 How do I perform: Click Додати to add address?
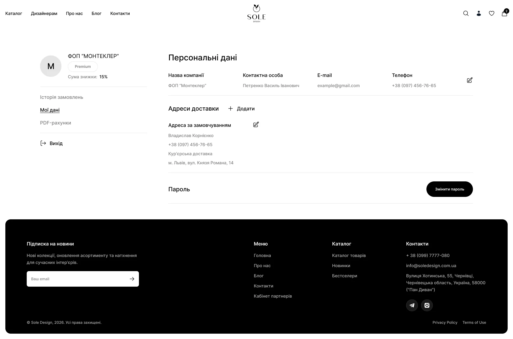click(246, 109)
